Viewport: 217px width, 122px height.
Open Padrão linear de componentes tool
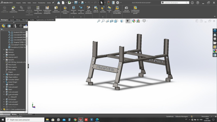click(38, 10)
